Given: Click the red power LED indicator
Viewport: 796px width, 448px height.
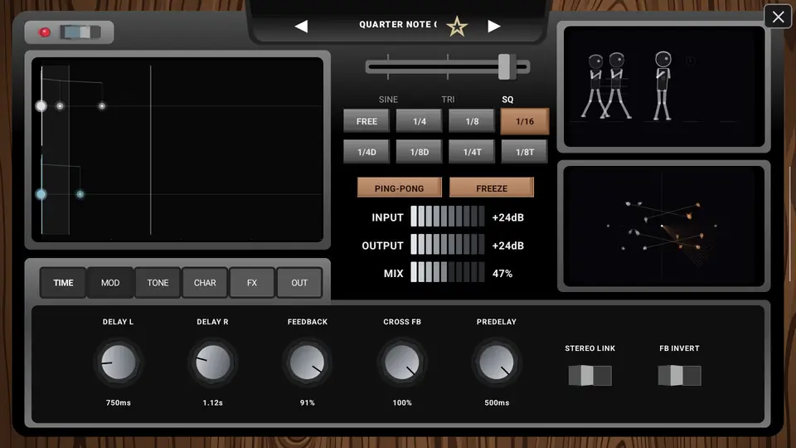Looking at the screenshot, I should pyautogui.click(x=45, y=32).
